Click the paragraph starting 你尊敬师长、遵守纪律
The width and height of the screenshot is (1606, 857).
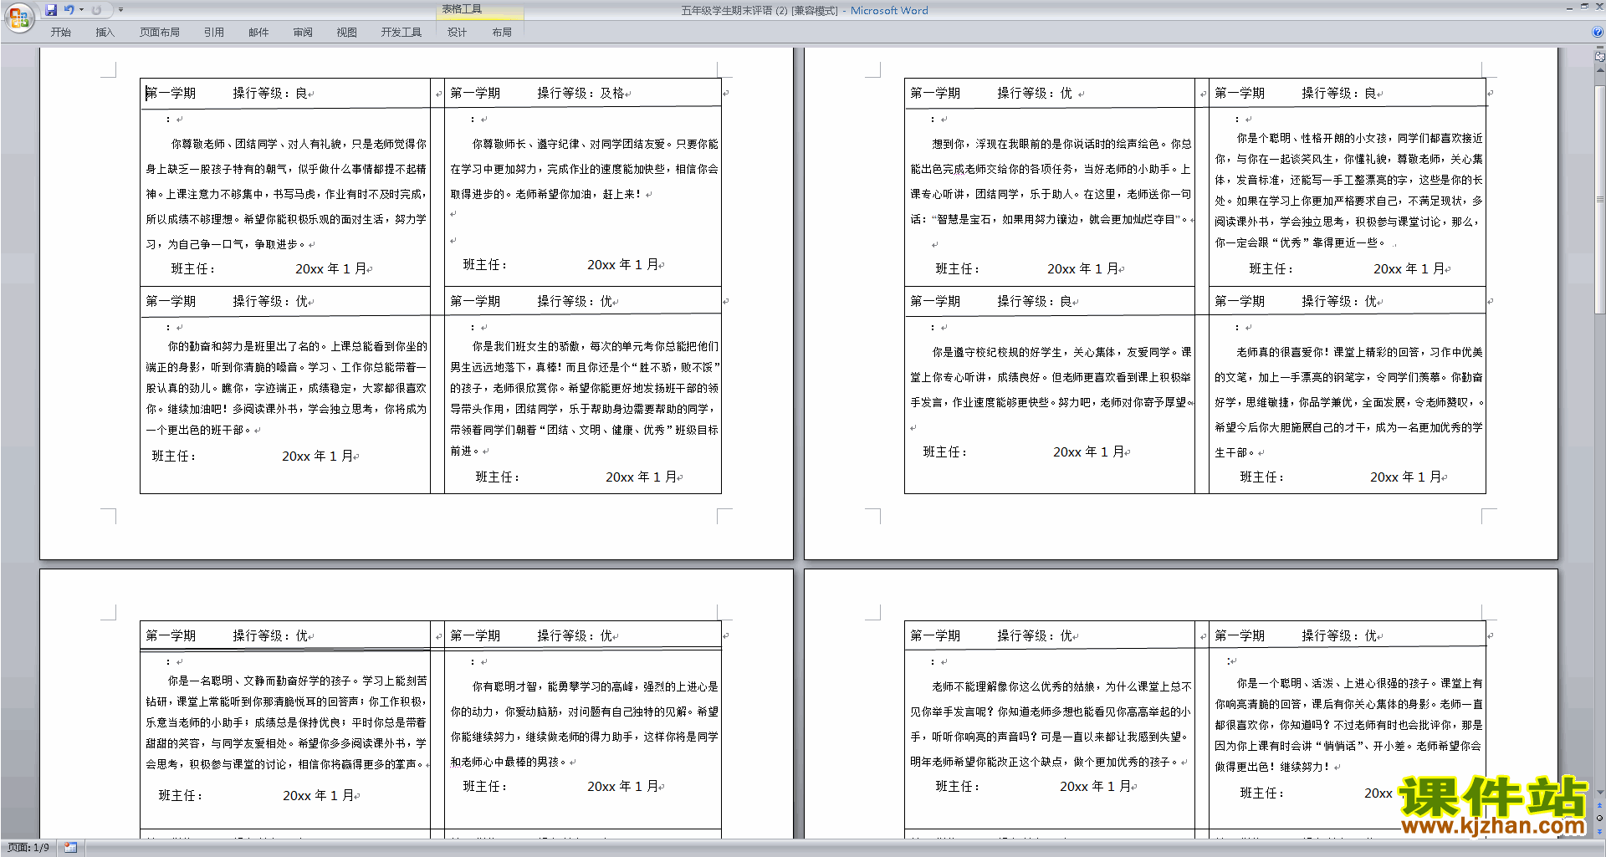(x=584, y=169)
